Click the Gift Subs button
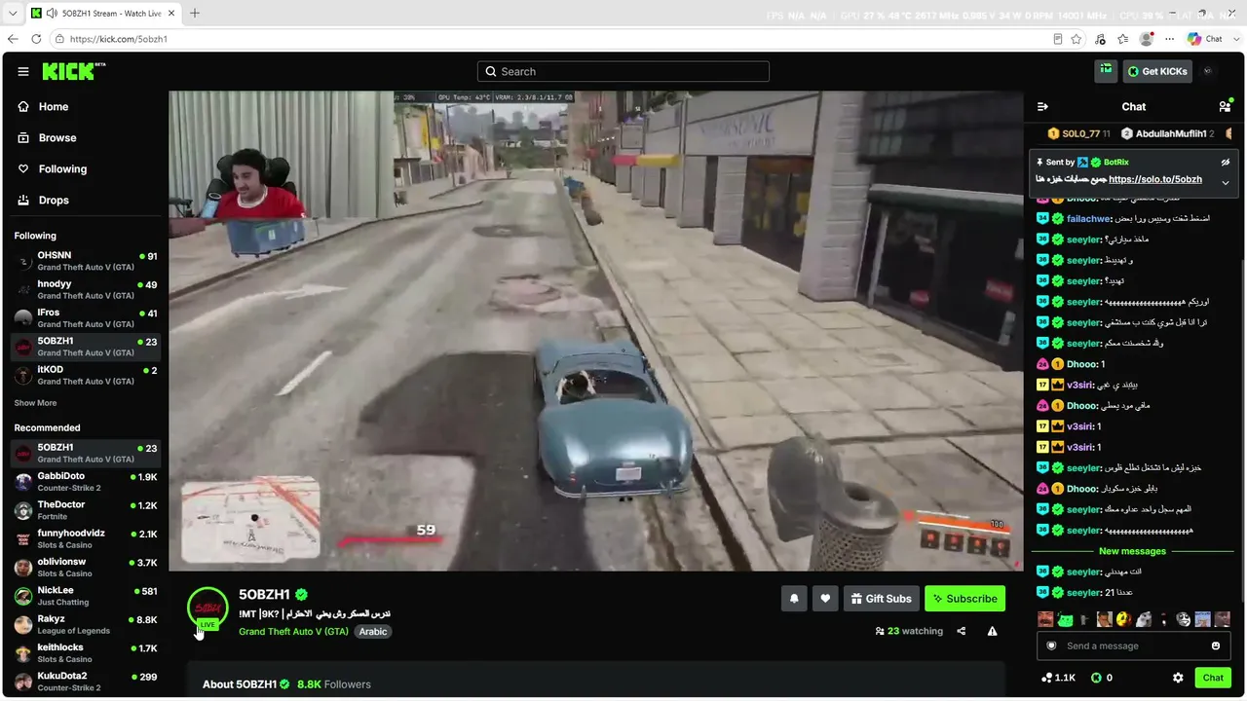 (881, 599)
